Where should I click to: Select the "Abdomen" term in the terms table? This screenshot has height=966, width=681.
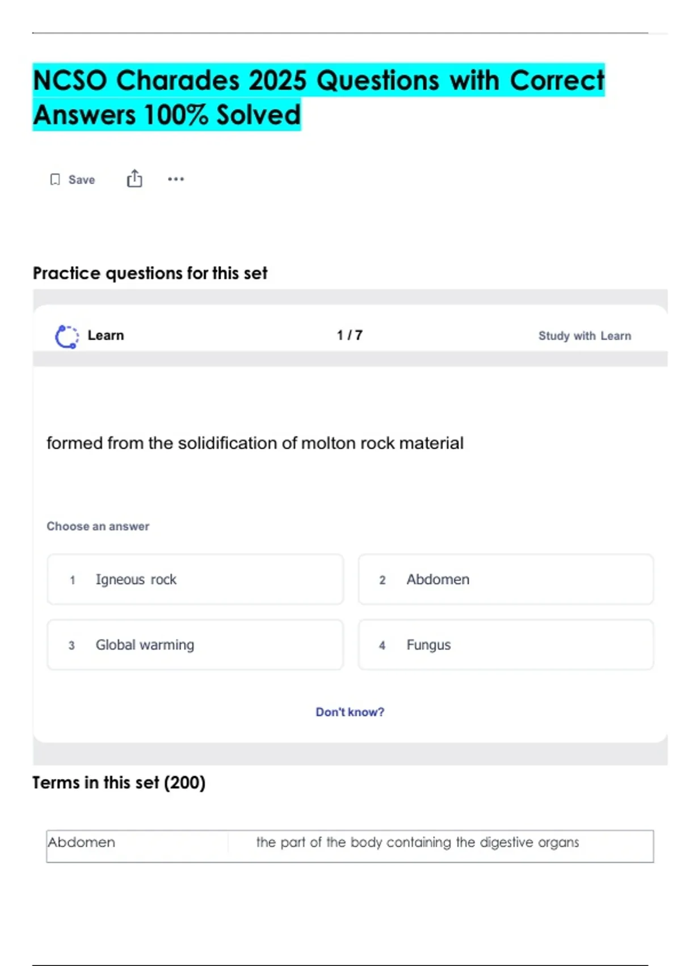click(82, 842)
